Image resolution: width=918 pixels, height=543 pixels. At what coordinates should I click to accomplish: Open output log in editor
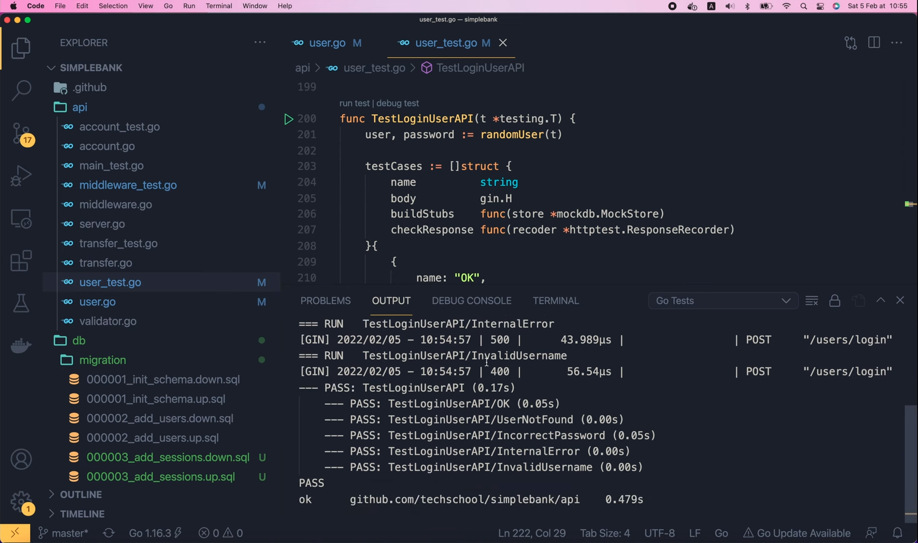point(859,301)
